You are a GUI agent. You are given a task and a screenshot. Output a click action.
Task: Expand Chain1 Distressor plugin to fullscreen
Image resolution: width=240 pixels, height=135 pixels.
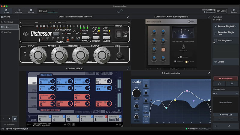click(x=128, y=17)
